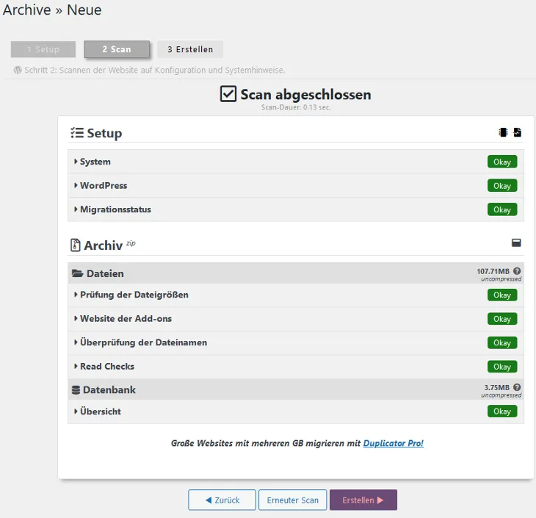Click the Setup section heading

pos(104,133)
